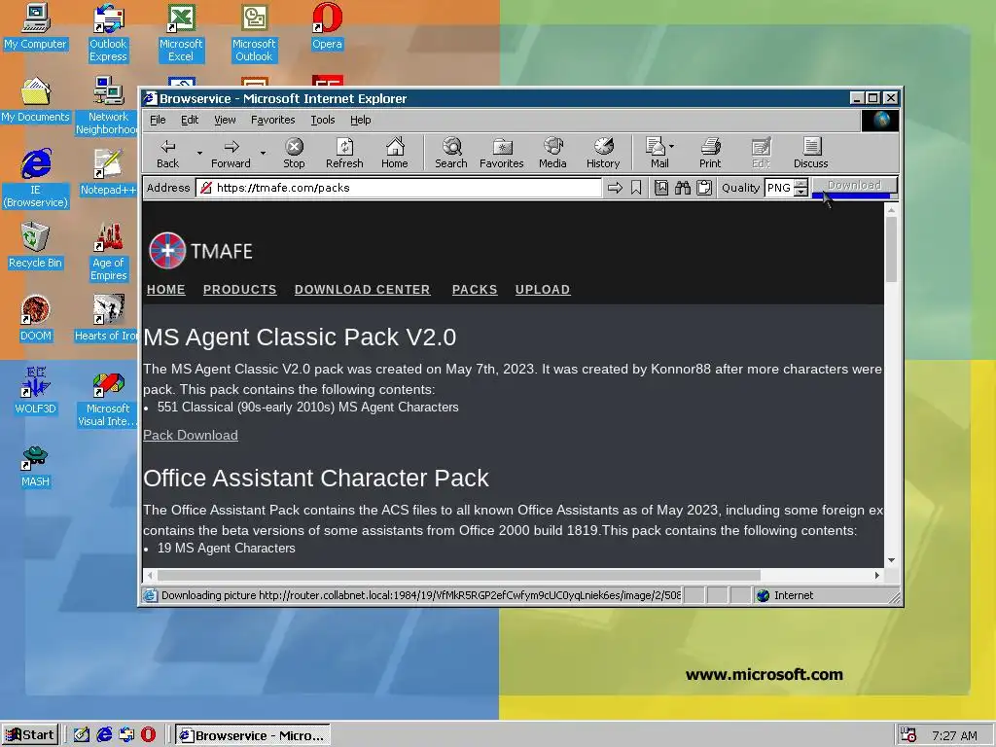Open the Edit menu
The height and width of the screenshot is (747, 996).
pos(190,120)
